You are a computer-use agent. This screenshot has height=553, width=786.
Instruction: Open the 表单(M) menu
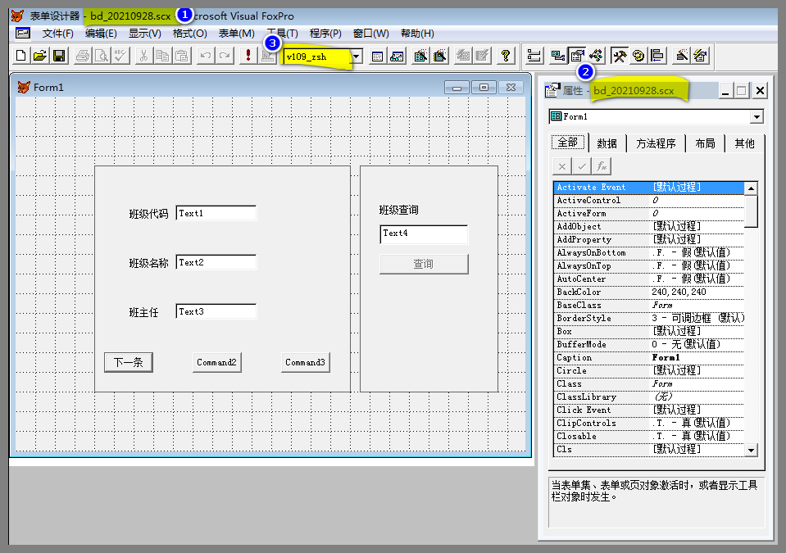pos(236,34)
